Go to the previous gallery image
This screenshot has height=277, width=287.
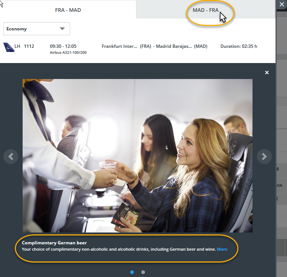coord(11,156)
